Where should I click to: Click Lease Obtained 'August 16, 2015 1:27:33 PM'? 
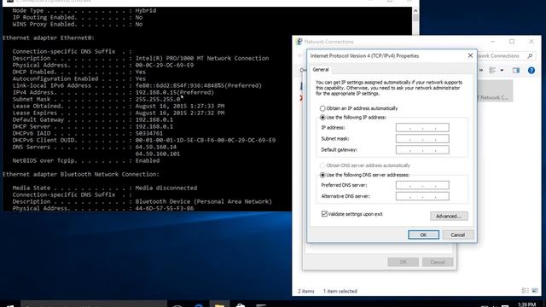coord(180,106)
